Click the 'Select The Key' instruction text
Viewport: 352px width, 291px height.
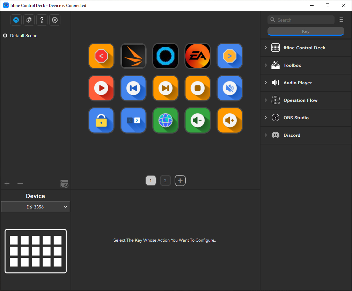164,240
